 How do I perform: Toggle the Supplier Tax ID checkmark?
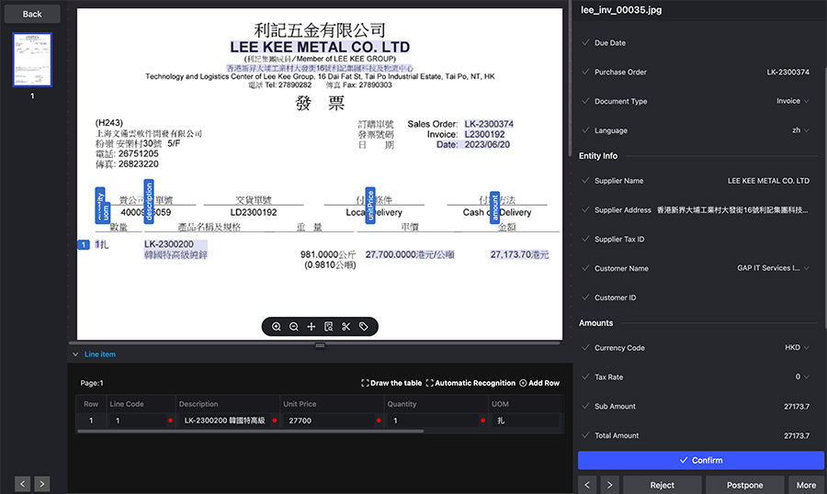[x=585, y=239]
